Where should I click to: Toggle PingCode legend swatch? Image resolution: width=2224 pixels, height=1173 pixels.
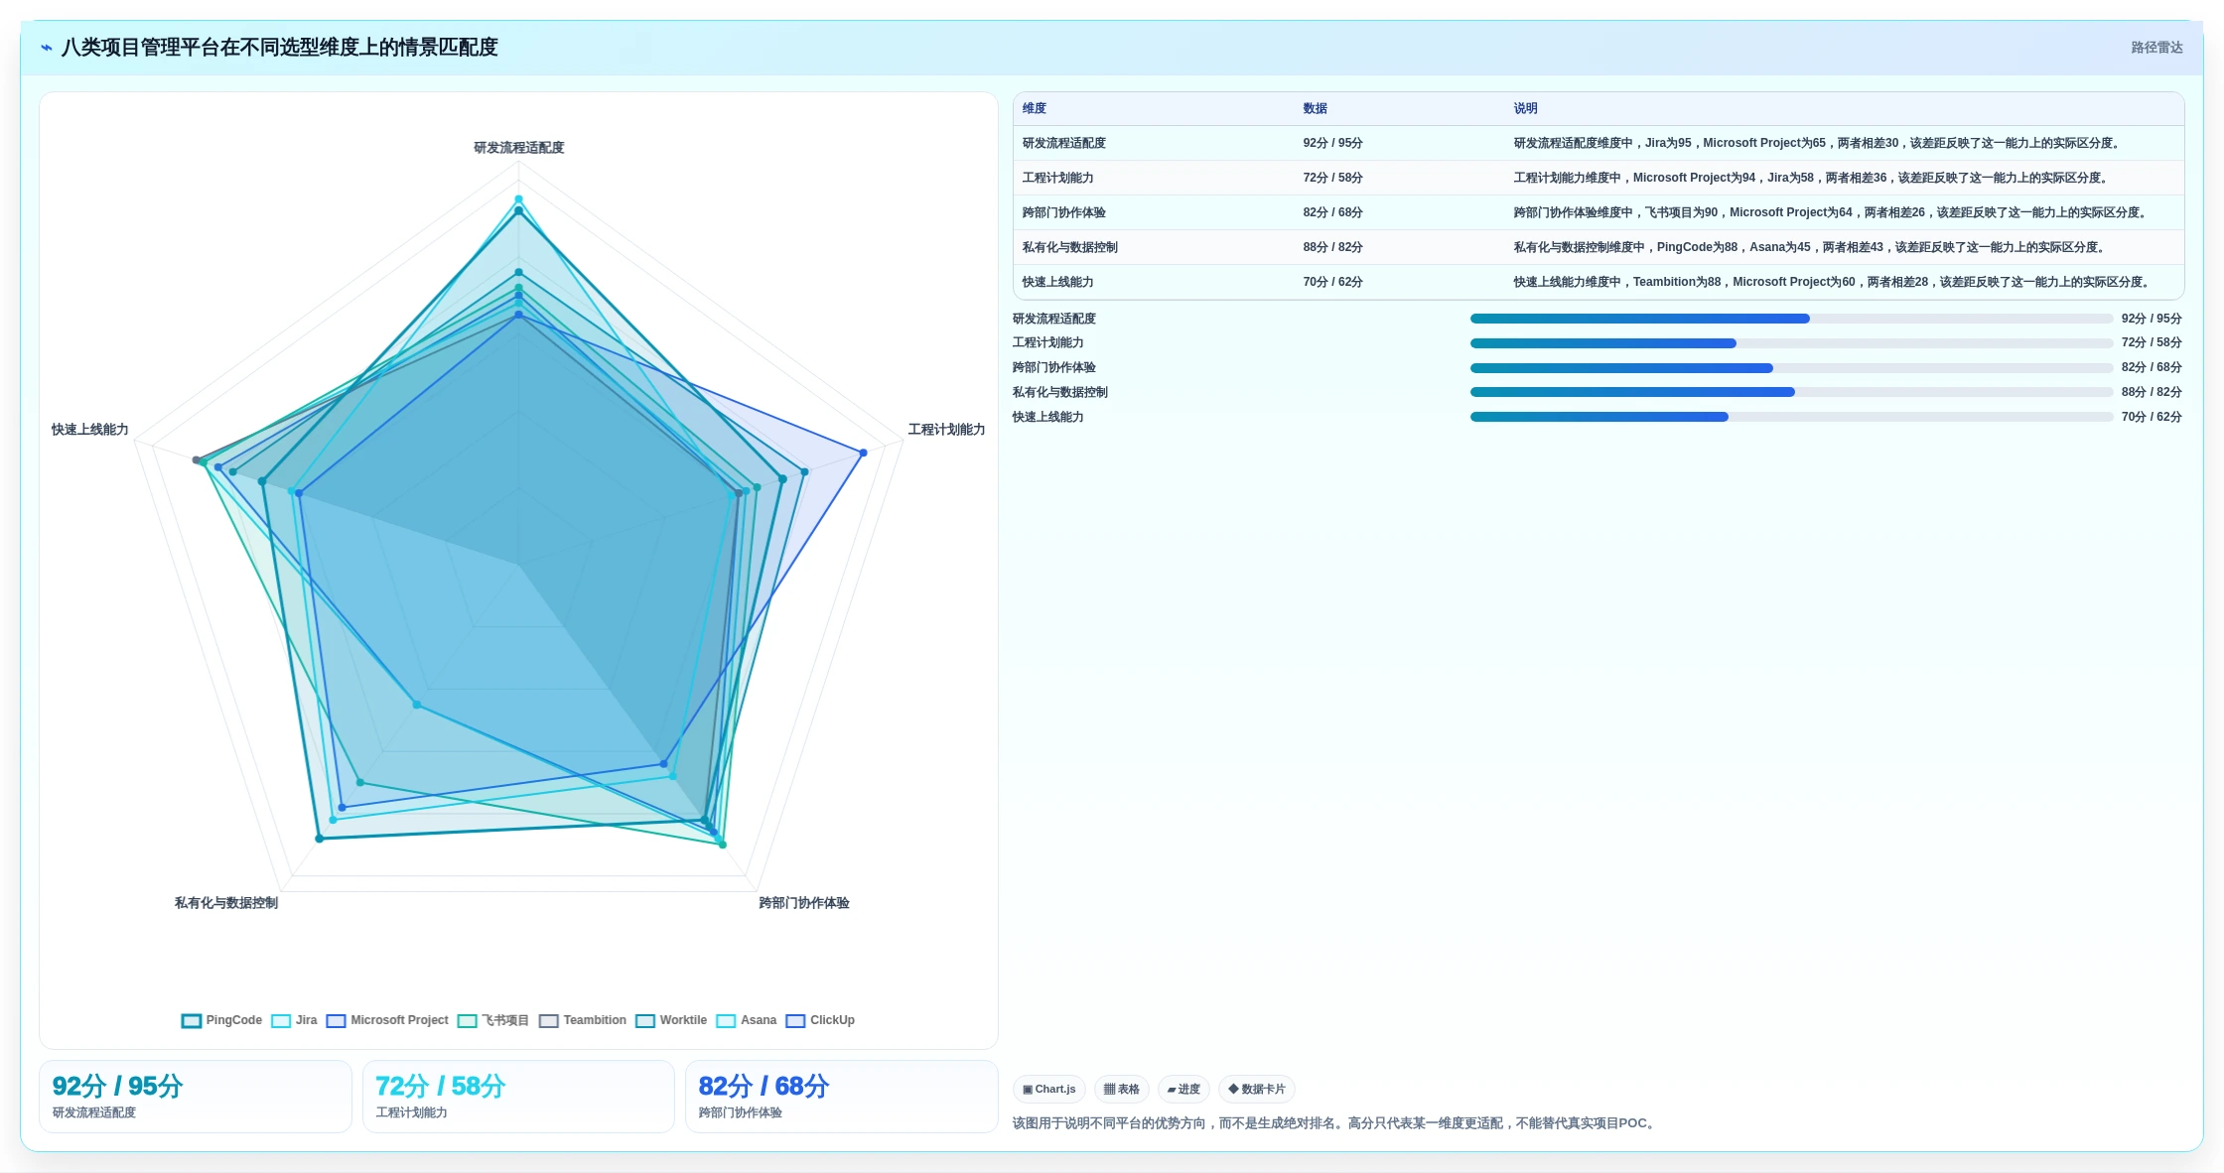tap(192, 1020)
